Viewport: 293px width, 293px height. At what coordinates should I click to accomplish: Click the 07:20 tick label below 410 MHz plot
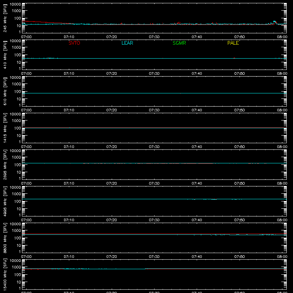(x=112, y=74)
